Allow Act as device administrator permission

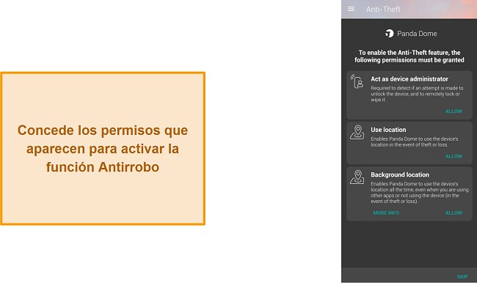[454, 111]
